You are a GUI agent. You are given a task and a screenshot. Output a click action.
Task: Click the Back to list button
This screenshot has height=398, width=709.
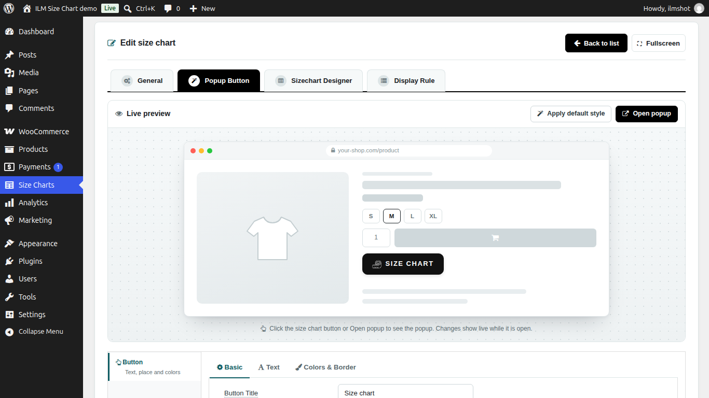pos(596,43)
